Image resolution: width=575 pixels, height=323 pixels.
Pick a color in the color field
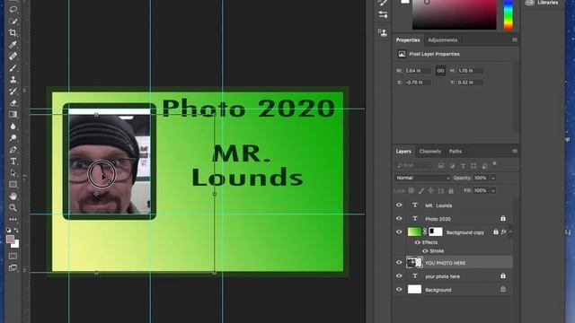pos(455,14)
